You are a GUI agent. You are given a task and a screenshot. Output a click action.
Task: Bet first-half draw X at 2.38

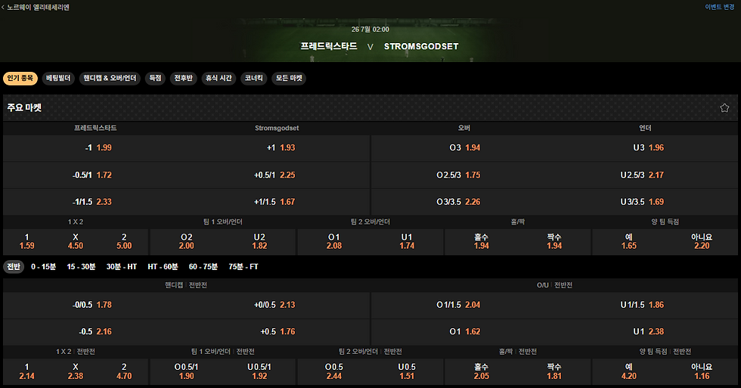(76, 371)
